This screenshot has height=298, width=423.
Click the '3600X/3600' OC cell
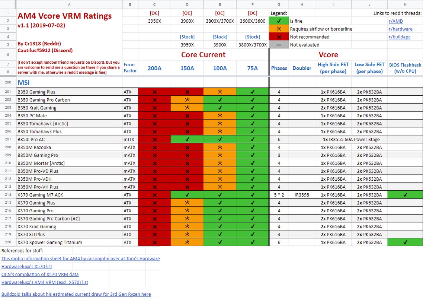[x=253, y=21]
